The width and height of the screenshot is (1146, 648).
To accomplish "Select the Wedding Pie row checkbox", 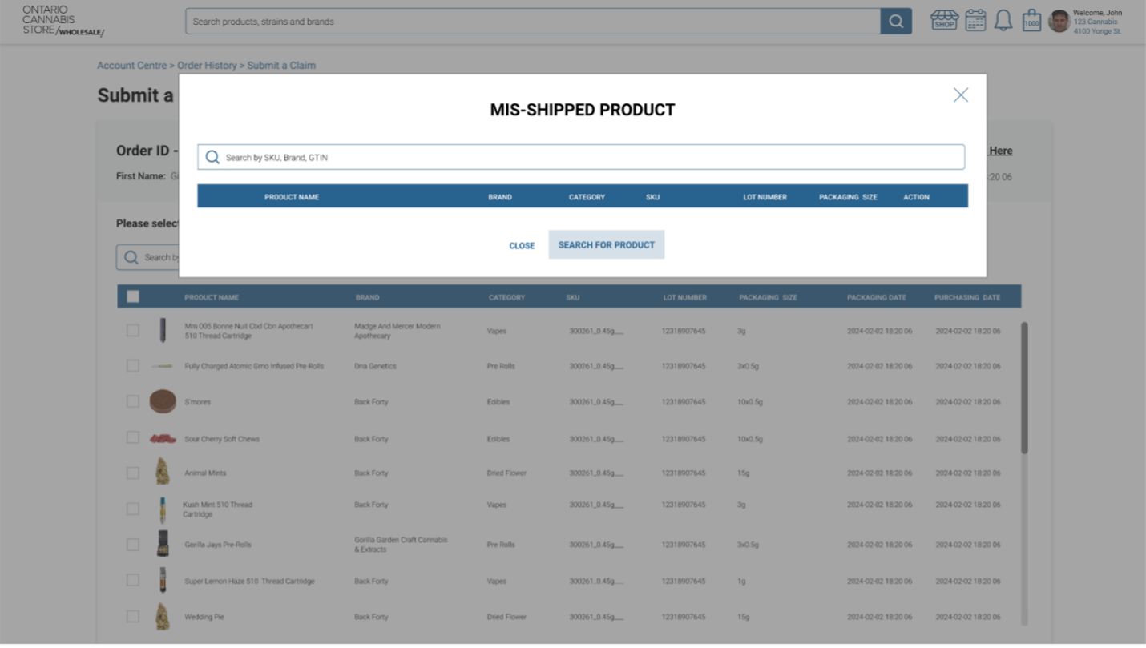I will [x=133, y=617].
